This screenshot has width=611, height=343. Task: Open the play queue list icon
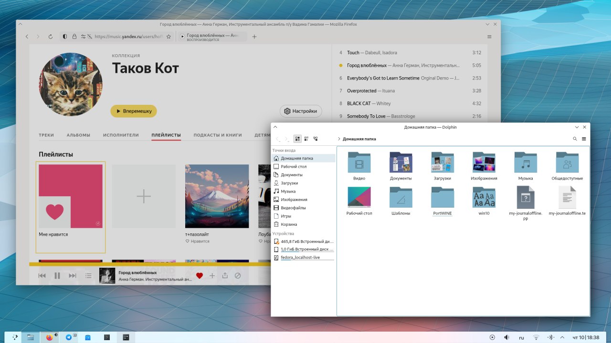click(88, 275)
